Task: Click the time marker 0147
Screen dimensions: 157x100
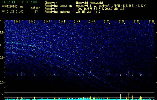Action: coord(107,21)
